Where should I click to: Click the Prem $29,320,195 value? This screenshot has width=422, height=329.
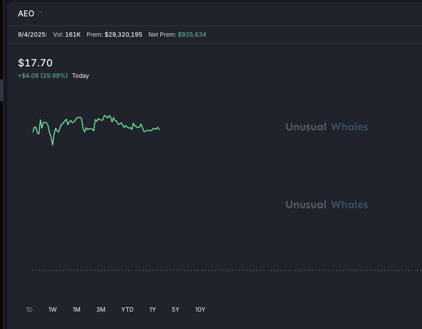[x=123, y=35]
